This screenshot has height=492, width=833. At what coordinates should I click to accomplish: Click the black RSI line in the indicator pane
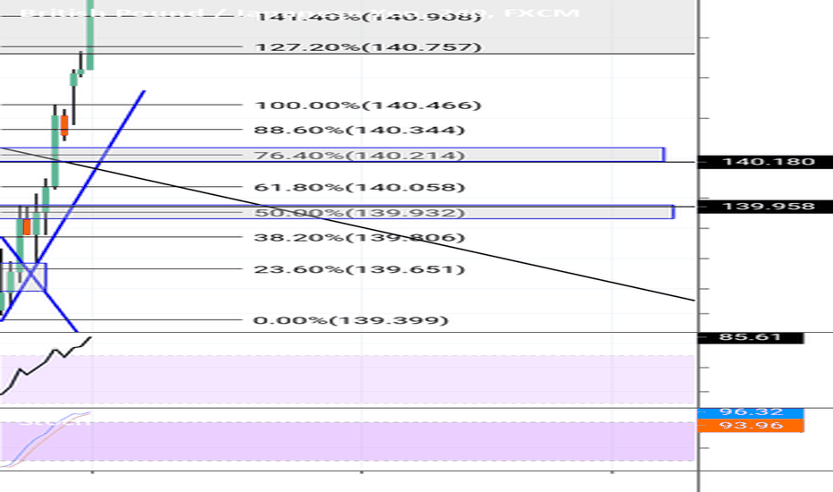[x=45, y=363]
